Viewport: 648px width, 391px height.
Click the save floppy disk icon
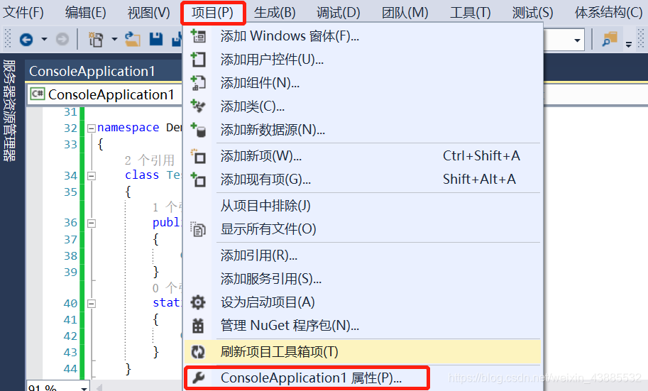pyautogui.click(x=156, y=39)
